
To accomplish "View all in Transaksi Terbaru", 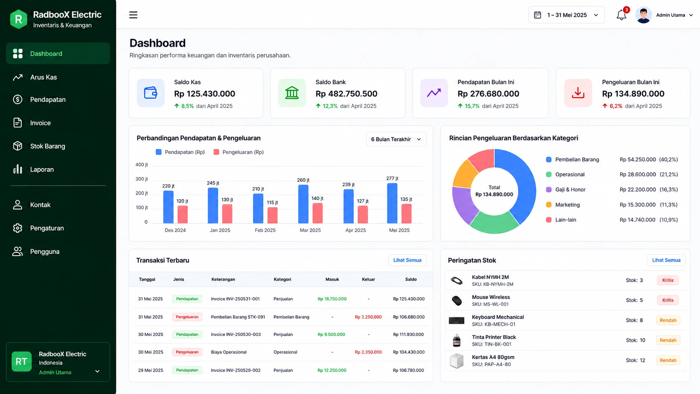I will 407,260.
